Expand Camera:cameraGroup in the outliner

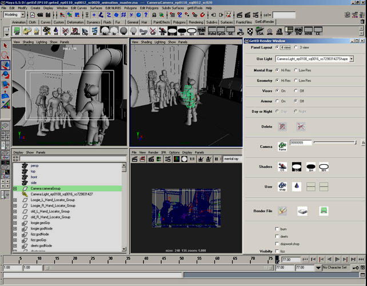[x=15, y=188]
